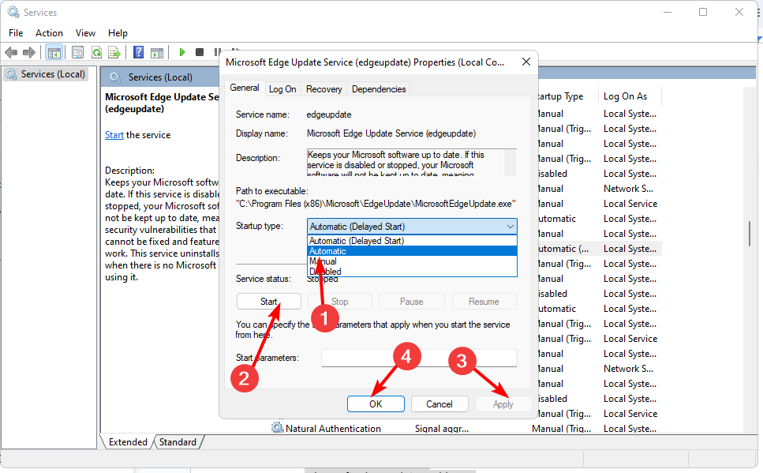Open the blue Help question-mark icon
The width and height of the screenshot is (763, 473).
pos(139,52)
